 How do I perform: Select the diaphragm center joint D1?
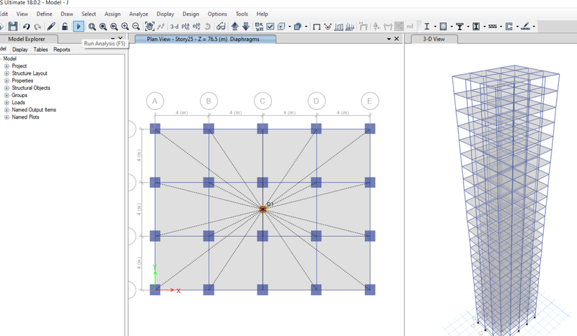click(x=263, y=209)
